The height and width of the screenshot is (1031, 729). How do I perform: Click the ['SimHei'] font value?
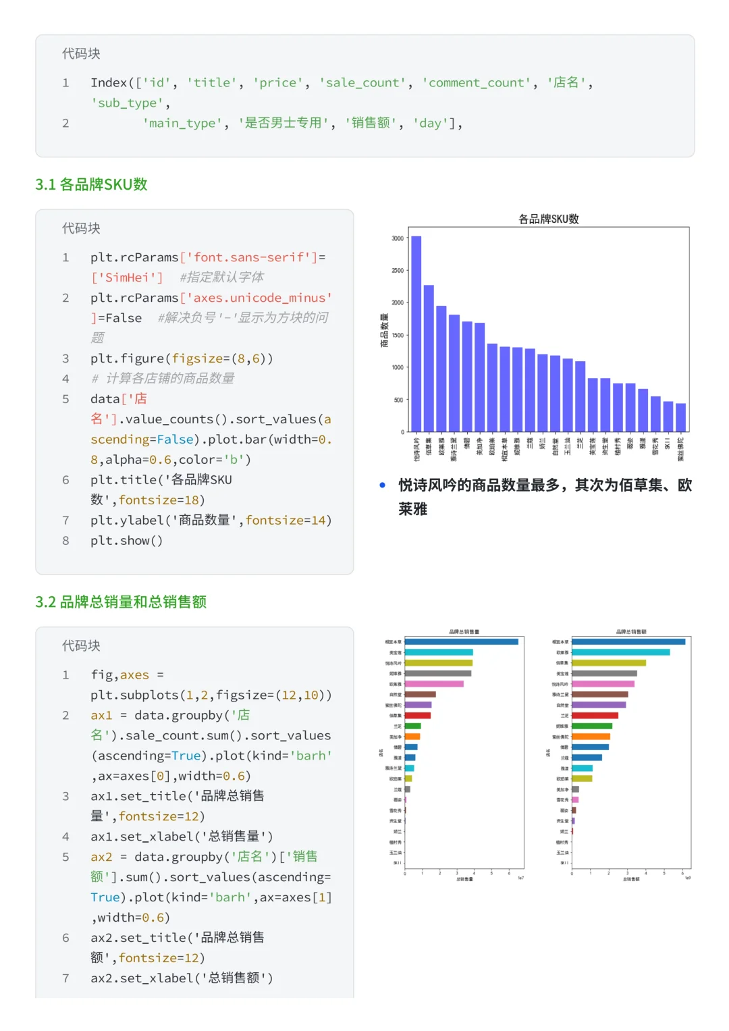[127, 277]
